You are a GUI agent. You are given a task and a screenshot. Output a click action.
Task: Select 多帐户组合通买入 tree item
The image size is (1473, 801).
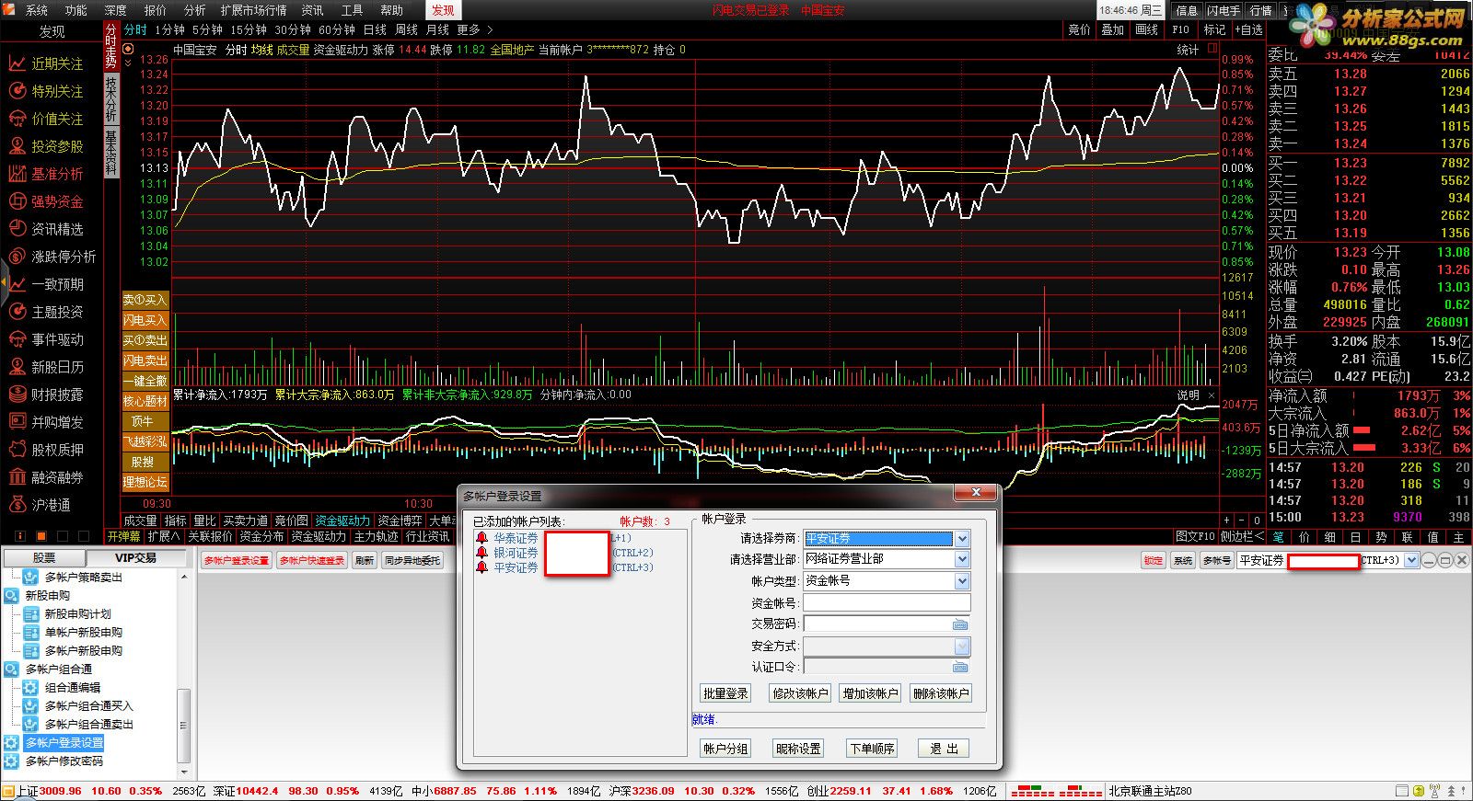coord(89,706)
